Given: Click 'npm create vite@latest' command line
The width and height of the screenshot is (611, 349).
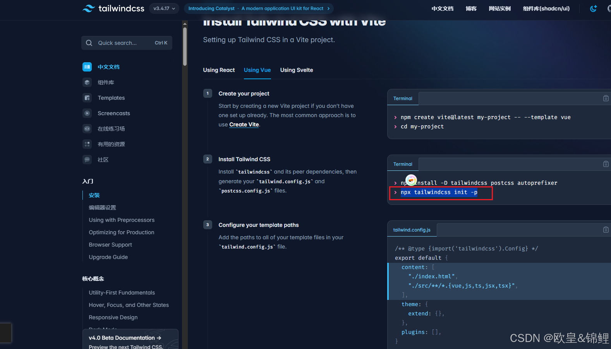Looking at the screenshot, I should coord(486,117).
